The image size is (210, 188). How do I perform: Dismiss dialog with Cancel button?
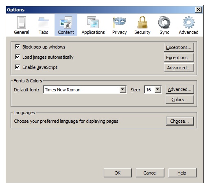click(150, 173)
